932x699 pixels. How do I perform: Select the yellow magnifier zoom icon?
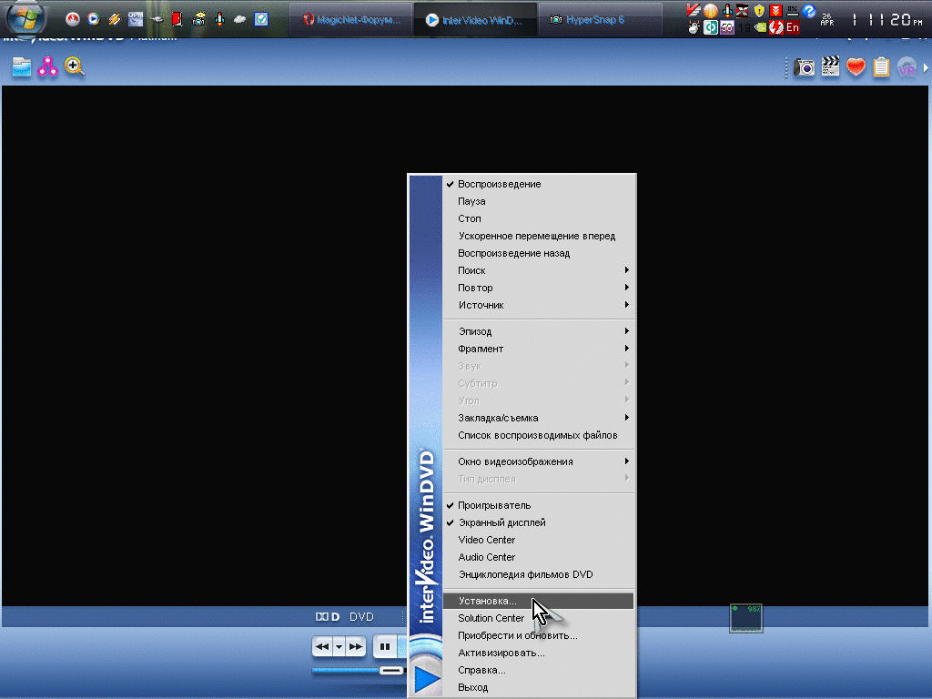pos(75,66)
